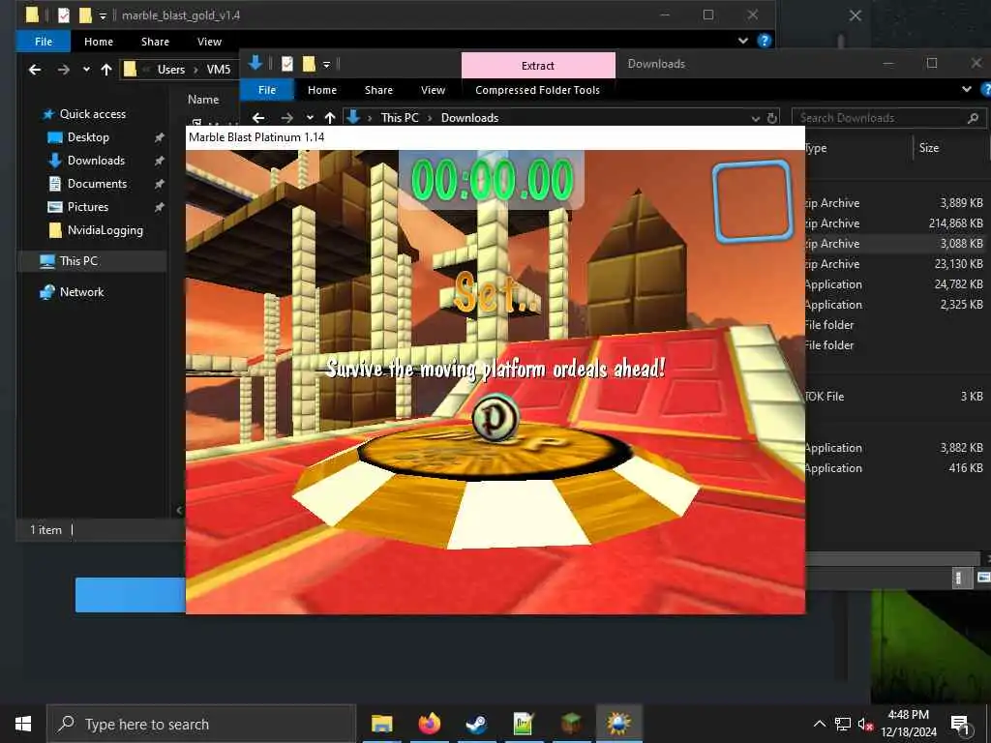
Task: Open File Explorer from the taskbar
Action: pyautogui.click(x=381, y=724)
